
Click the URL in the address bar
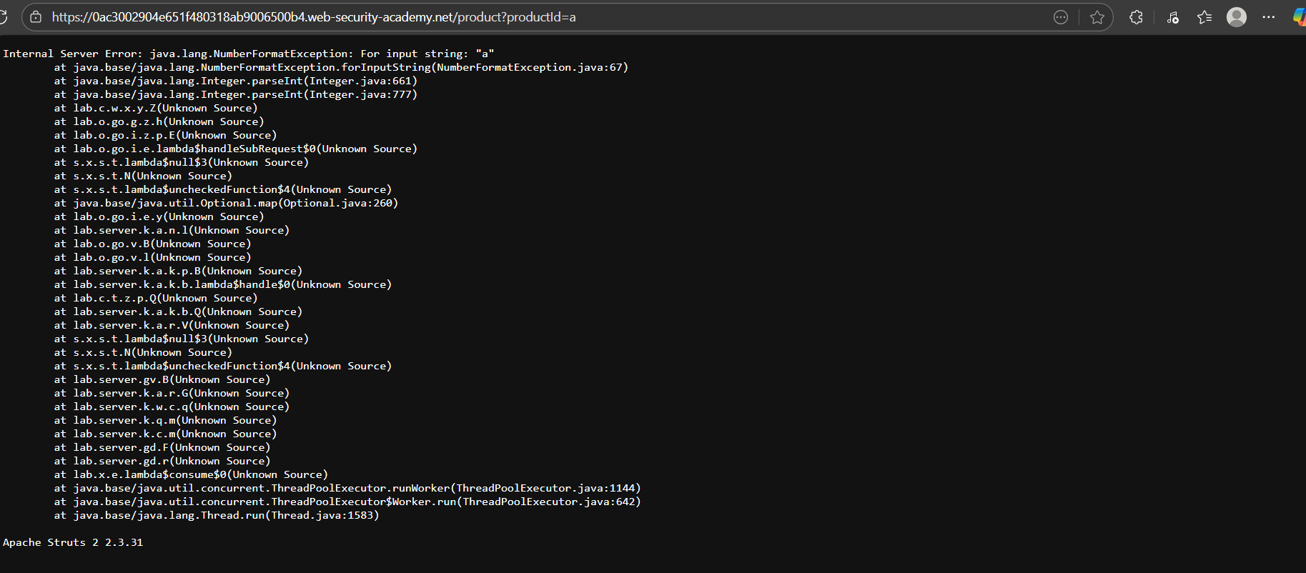pyautogui.click(x=313, y=17)
